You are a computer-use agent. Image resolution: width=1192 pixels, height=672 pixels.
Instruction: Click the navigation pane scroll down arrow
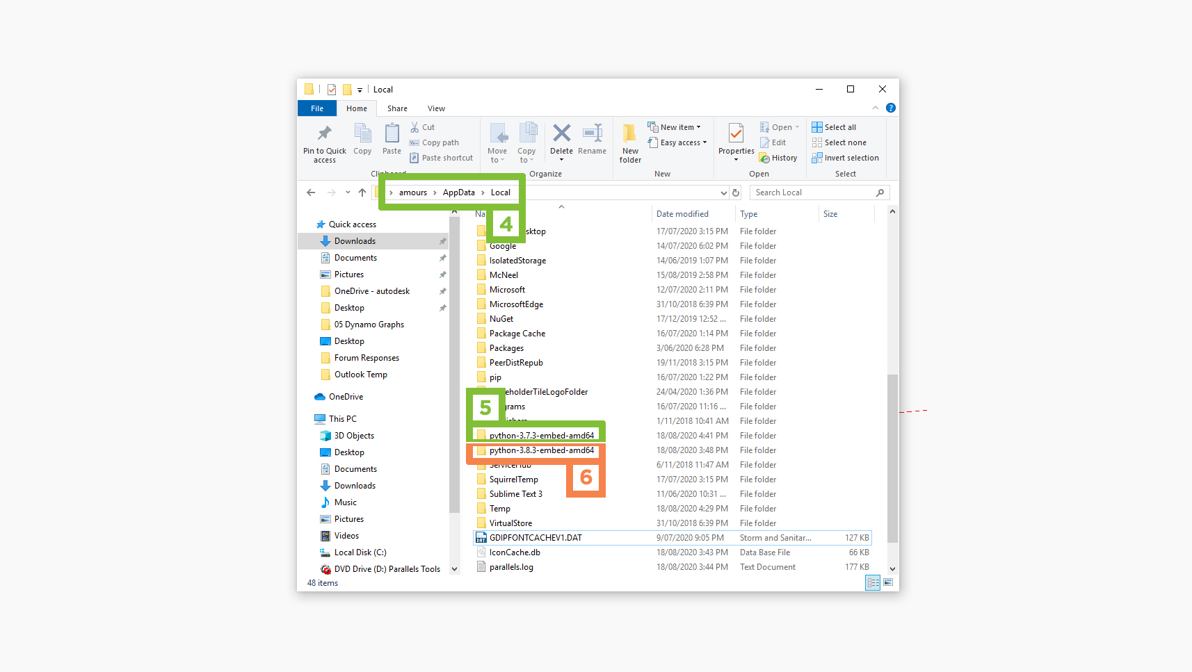coord(455,569)
